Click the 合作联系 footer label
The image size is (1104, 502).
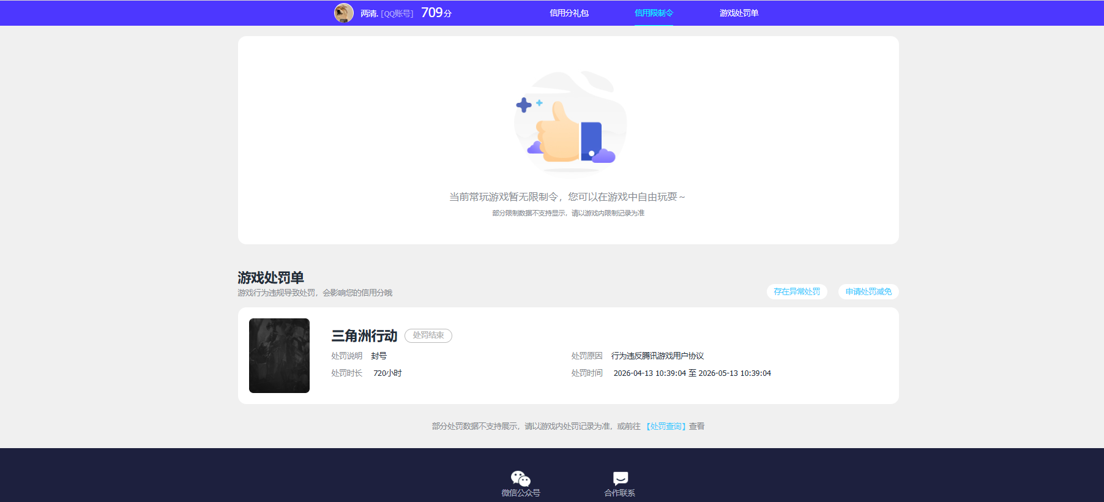620,493
